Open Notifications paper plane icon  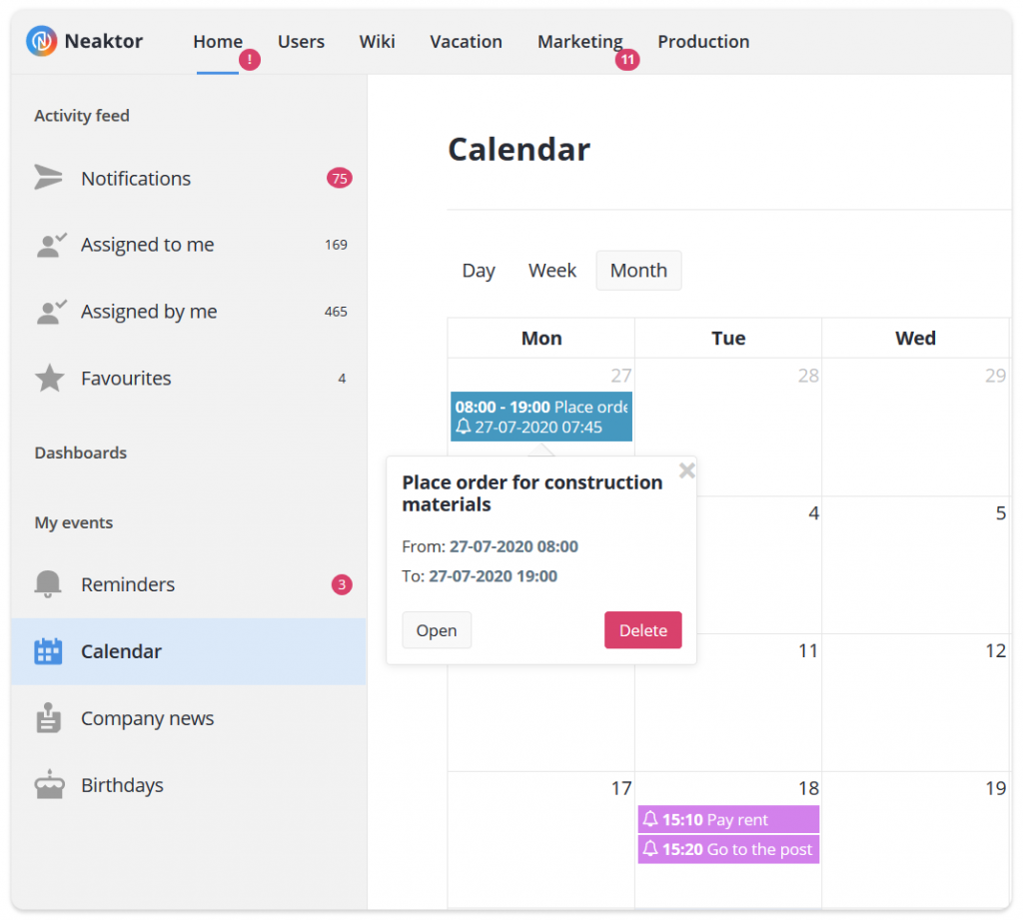pos(48,178)
